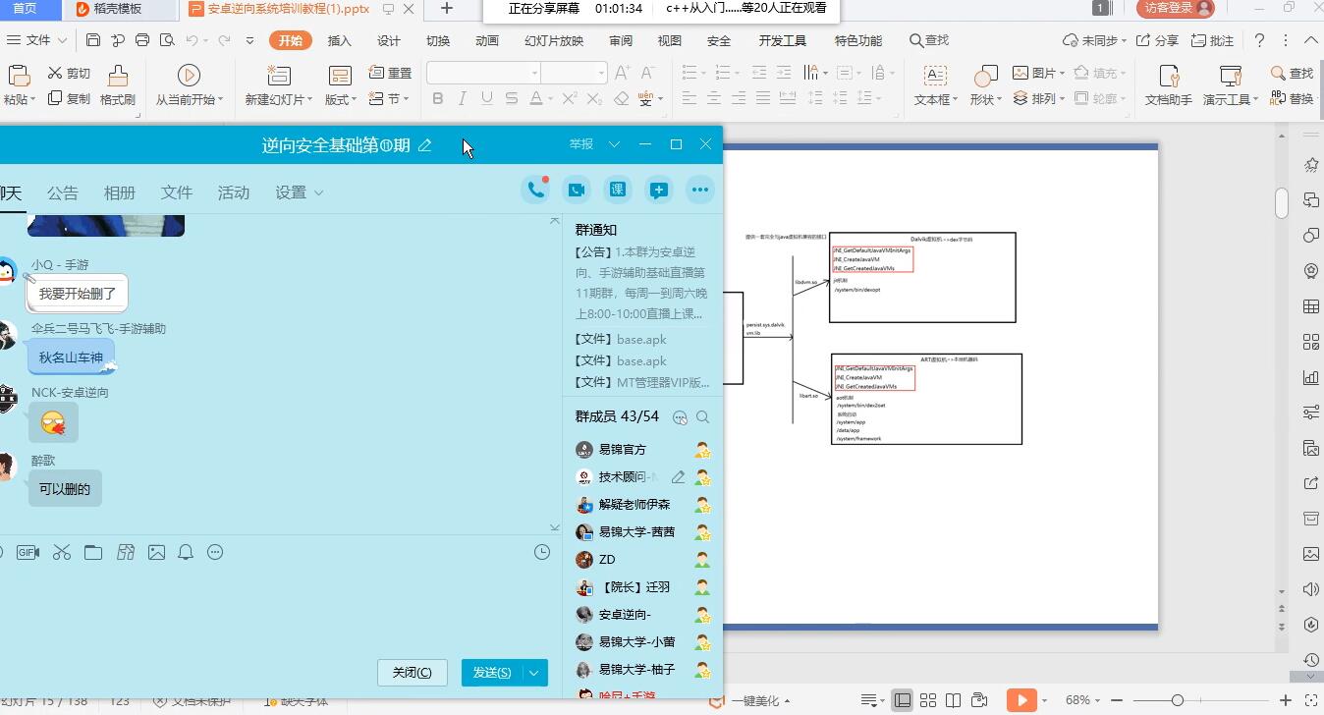
Task: Toggle italic formatting in ribbon
Action: pos(463,99)
